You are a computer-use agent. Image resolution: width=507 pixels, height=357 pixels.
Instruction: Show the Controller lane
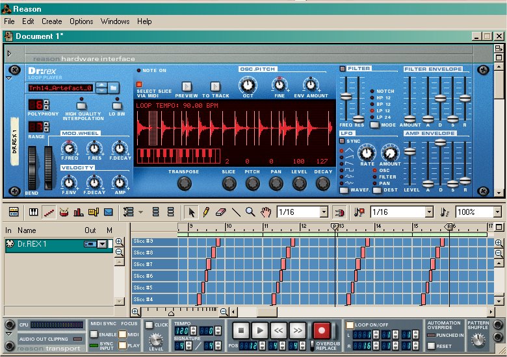pos(109,212)
